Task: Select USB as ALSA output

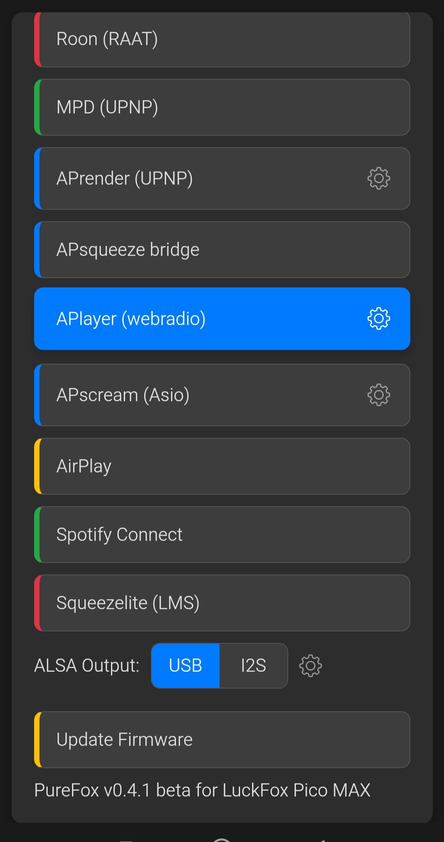Action: (x=185, y=666)
